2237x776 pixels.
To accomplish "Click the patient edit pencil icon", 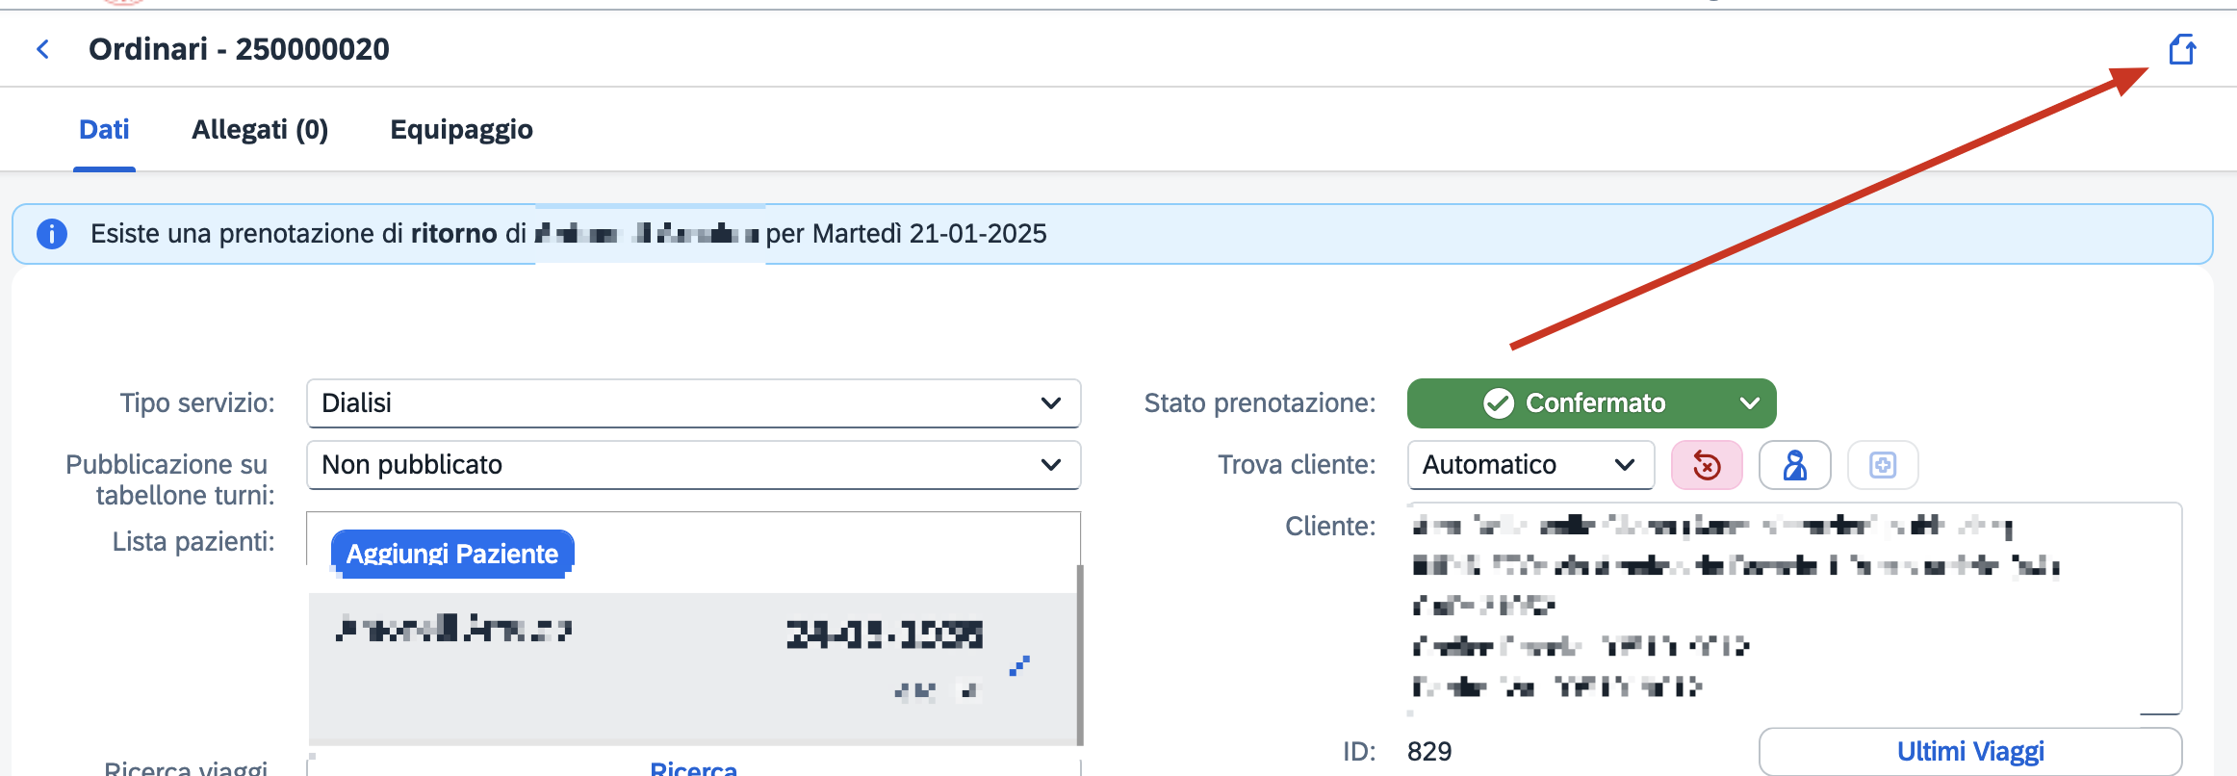I will [x=1019, y=665].
